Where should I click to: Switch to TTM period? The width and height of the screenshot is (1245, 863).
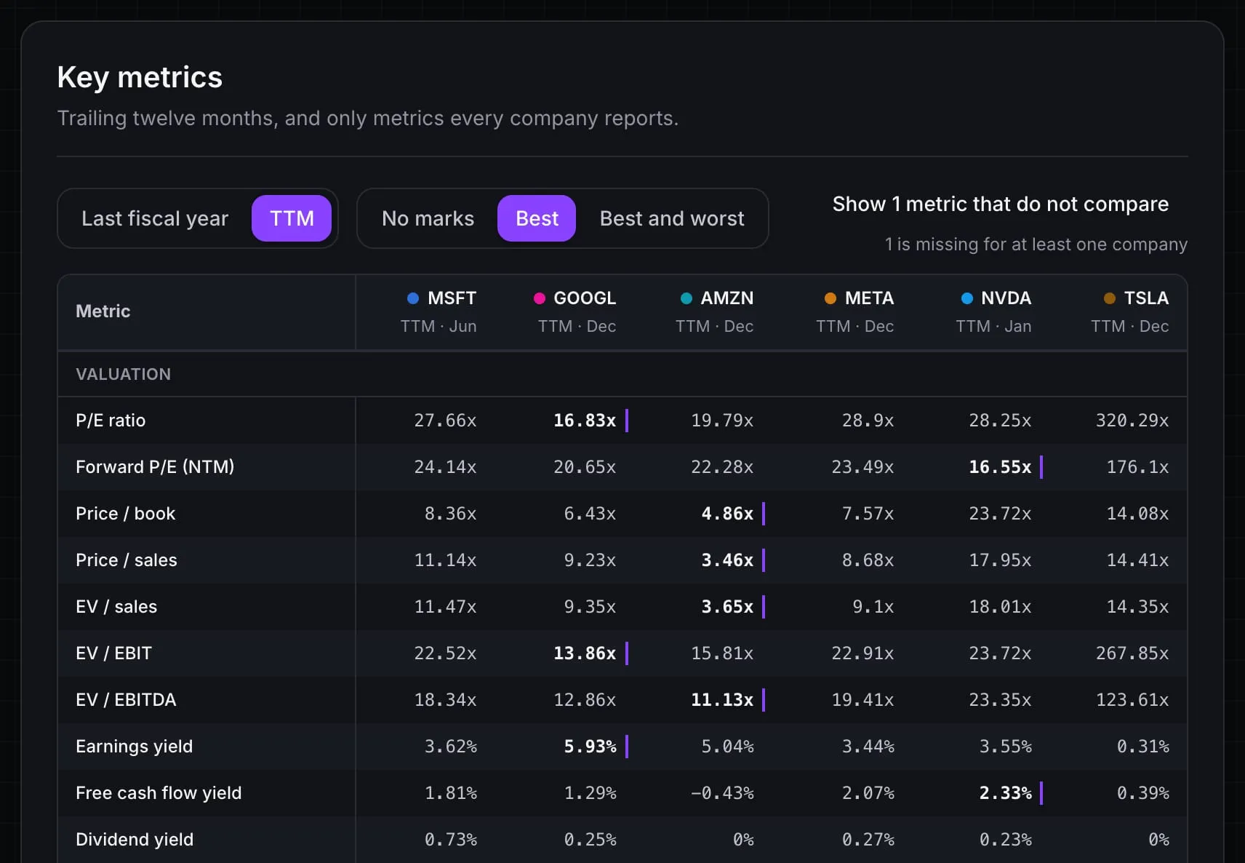(292, 218)
